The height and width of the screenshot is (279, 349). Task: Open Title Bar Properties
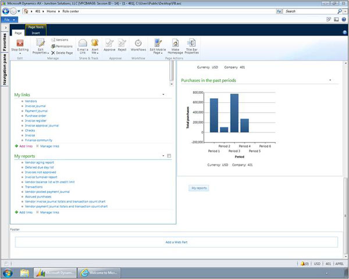pyautogui.click(x=191, y=45)
